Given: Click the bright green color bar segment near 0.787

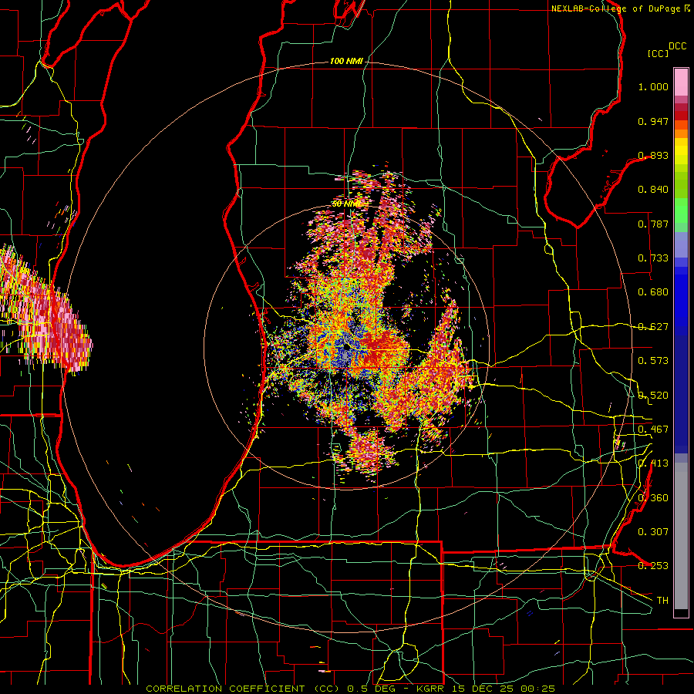Looking at the screenshot, I should pos(681,211).
